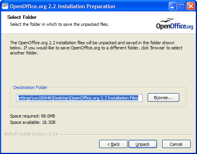Click the Select Folder heading
This screenshot has width=197, height=154.
[x=22, y=17]
